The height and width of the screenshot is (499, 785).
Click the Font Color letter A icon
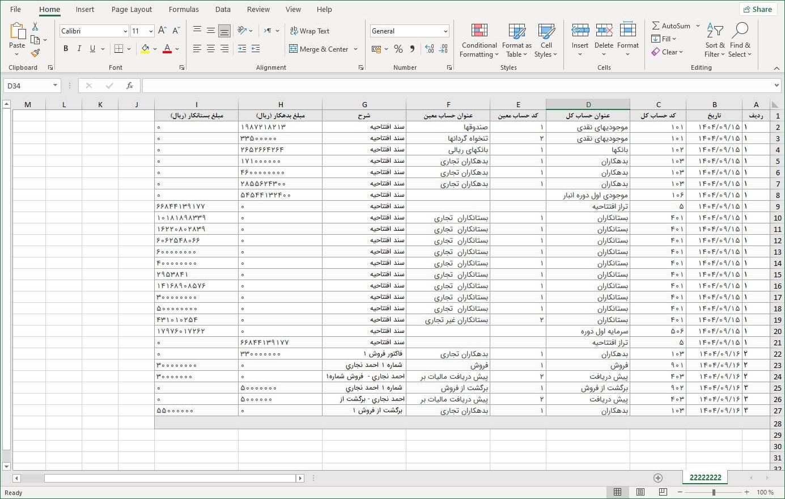click(167, 49)
